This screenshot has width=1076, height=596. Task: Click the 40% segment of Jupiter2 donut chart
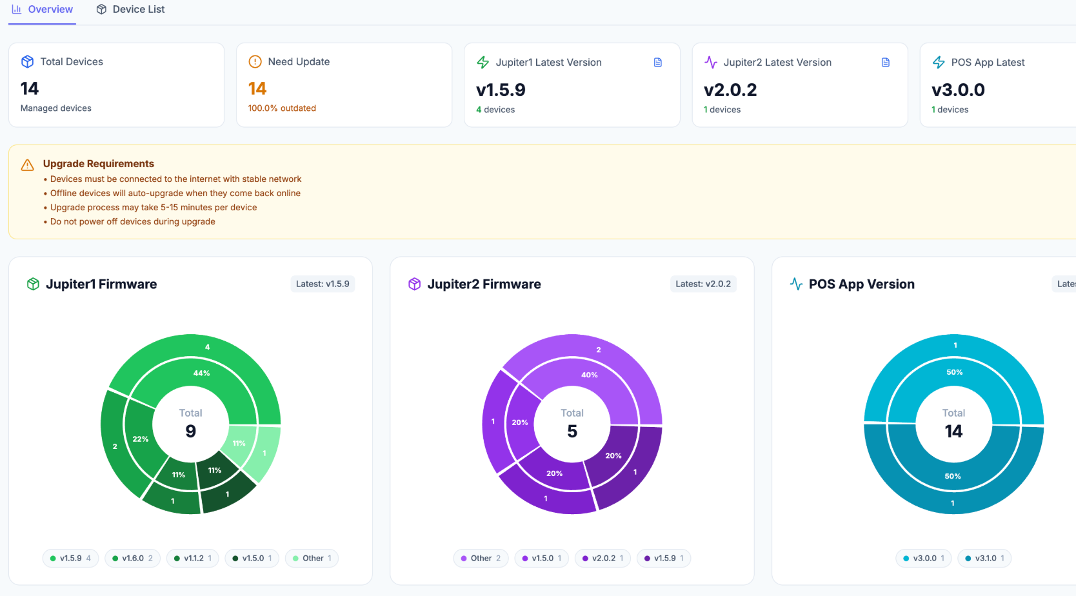click(x=589, y=374)
